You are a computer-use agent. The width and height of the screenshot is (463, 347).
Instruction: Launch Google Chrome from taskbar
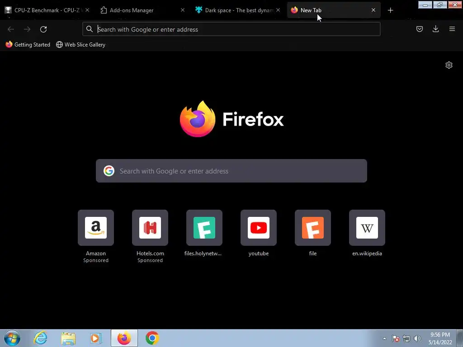click(x=152, y=338)
